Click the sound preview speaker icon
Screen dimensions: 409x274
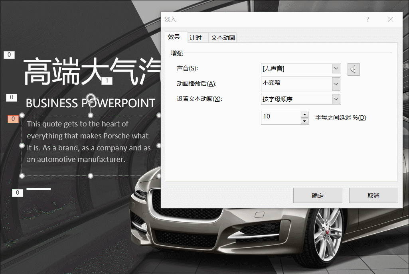[x=354, y=69]
